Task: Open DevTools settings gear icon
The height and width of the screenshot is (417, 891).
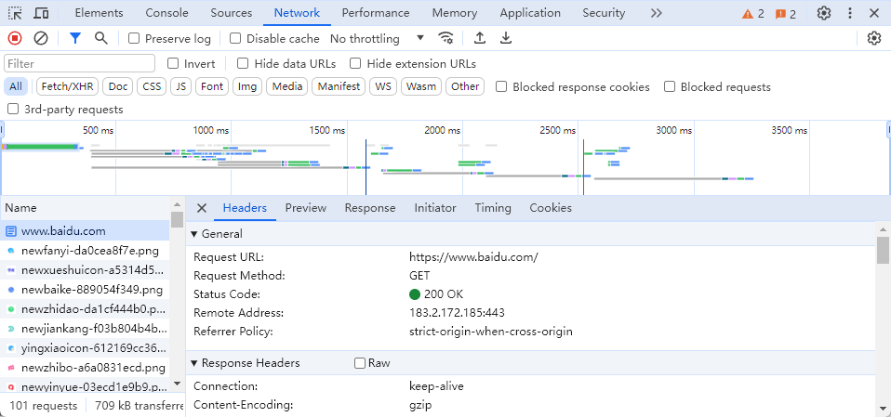Action: 823,13
